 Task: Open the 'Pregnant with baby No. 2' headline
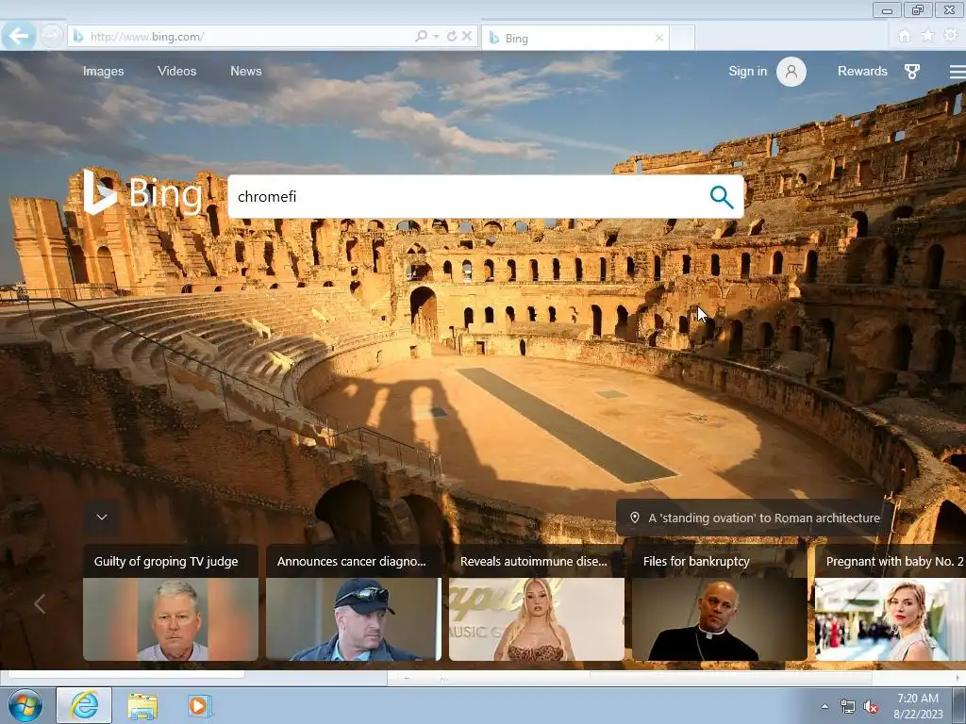pos(894,562)
